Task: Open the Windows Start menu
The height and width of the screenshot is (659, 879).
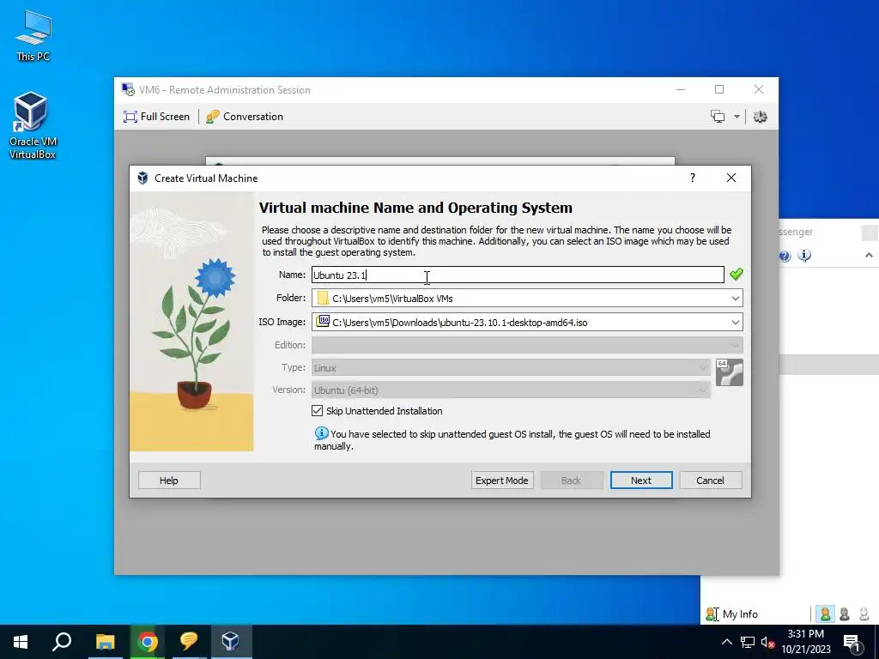Action: [x=21, y=642]
